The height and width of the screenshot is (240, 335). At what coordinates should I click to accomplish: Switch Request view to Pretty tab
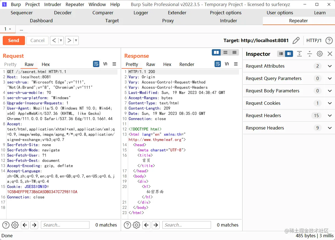click(x=10, y=64)
